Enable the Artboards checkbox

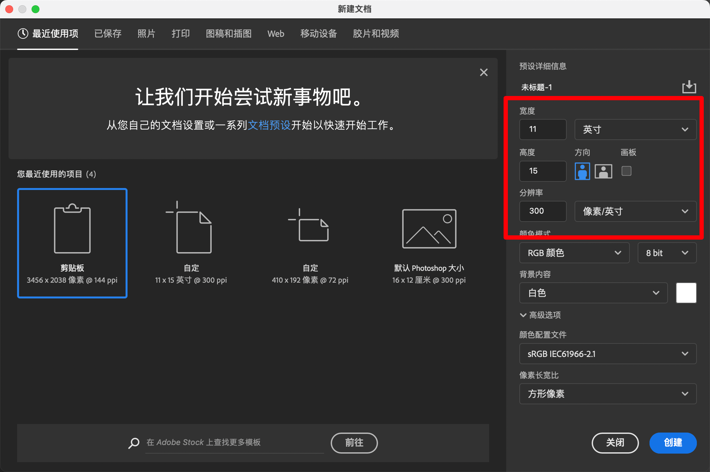(627, 171)
